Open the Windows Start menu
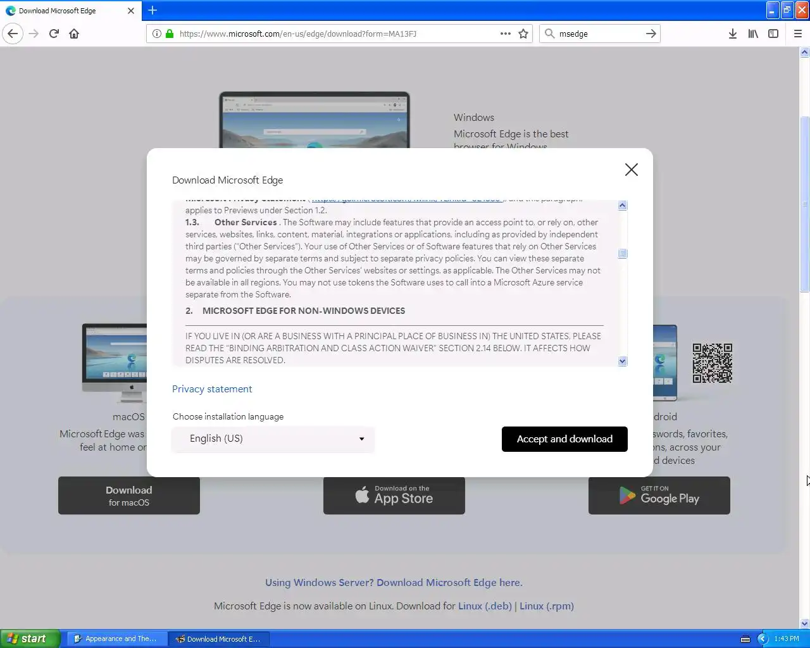Screen dimensions: 810x648 30,639
